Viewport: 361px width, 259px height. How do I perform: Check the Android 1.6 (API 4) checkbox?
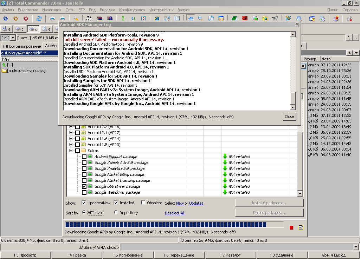point(78,139)
